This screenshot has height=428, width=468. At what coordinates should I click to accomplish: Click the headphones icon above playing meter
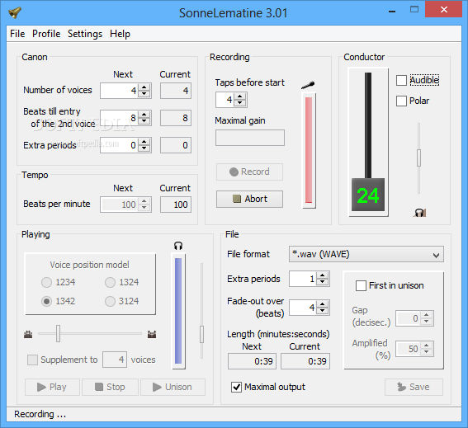178,246
